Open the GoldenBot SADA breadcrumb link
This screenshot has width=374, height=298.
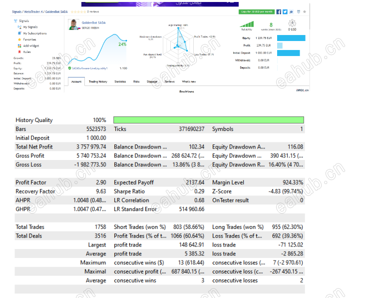point(56,11)
